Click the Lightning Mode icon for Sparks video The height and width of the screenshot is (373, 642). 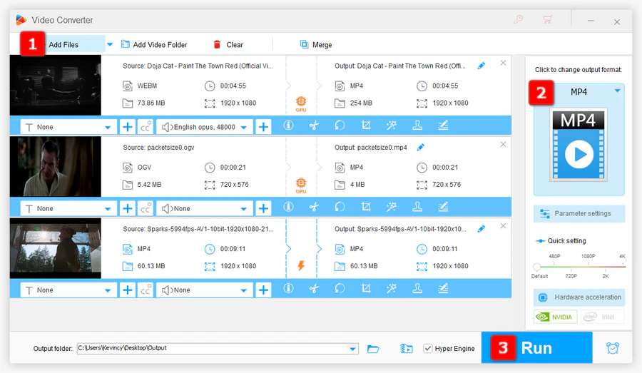pos(301,266)
